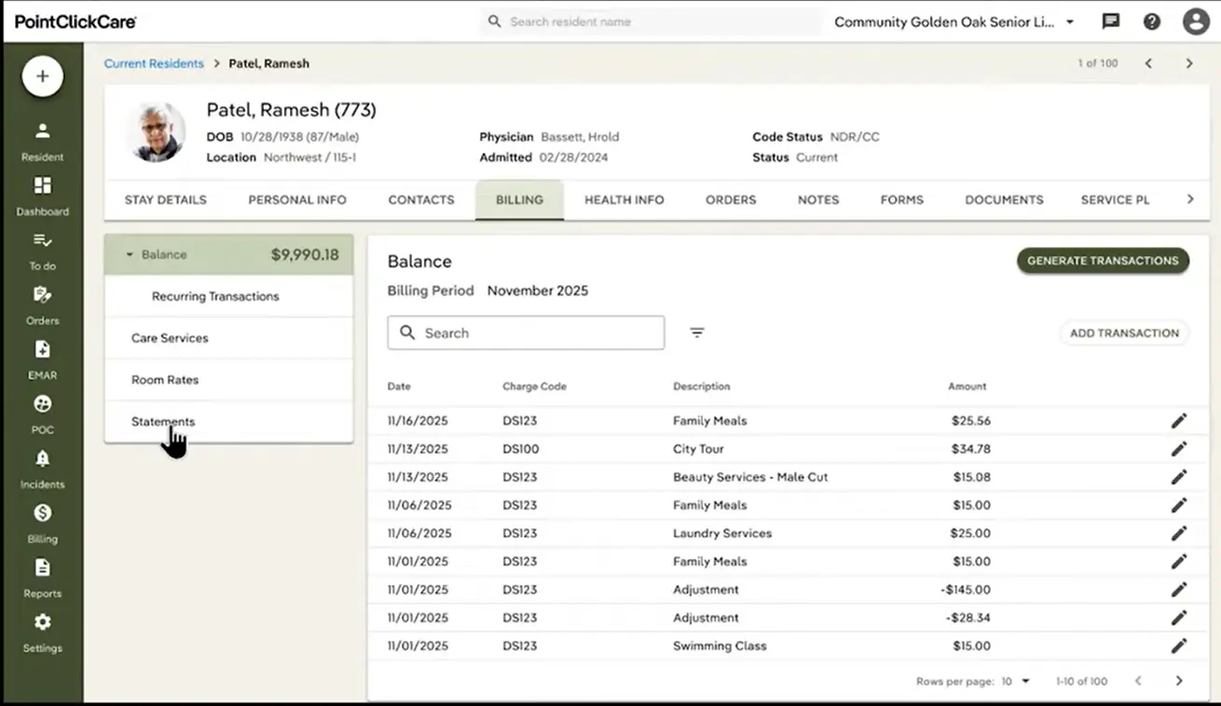Switch to the Health Info tab
Viewport: 1221px width, 706px height.
pyautogui.click(x=624, y=199)
